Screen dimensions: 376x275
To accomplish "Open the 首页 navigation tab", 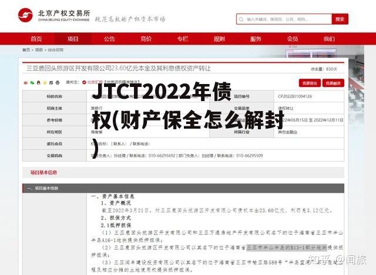I will tap(36, 39).
